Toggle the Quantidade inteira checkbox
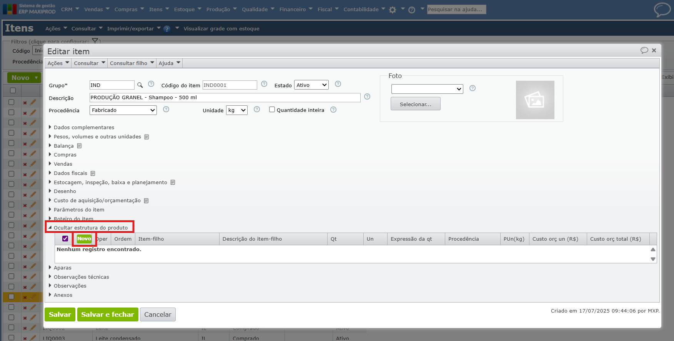 coord(272,110)
